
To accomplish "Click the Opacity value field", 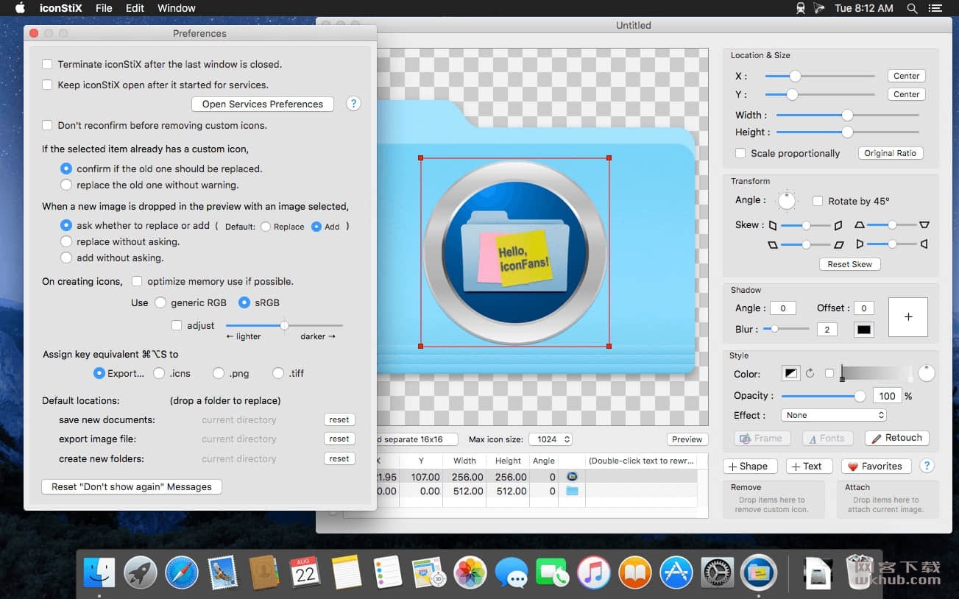I will 888,396.
